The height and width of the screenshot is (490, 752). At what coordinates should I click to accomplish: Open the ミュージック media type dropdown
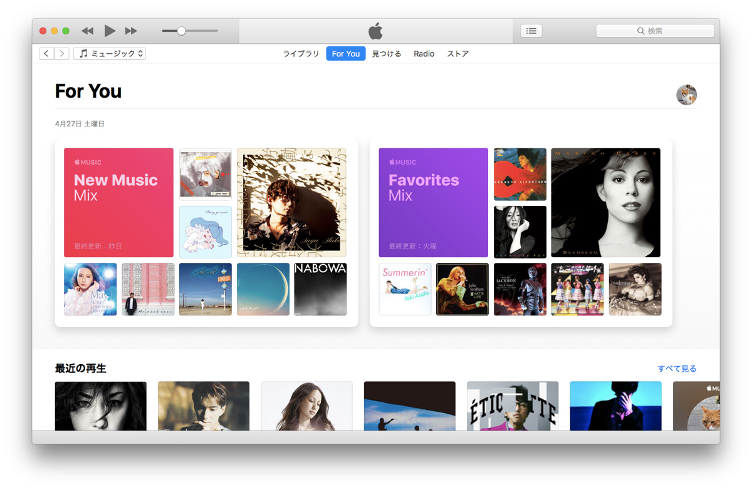coord(110,54)
